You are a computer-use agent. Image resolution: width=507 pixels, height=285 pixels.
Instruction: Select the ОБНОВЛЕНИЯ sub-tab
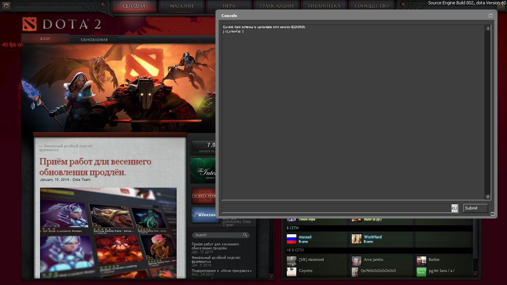tap(94, 40)
